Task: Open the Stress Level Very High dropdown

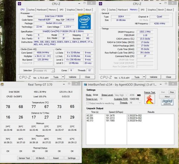Action: [121, 95]
